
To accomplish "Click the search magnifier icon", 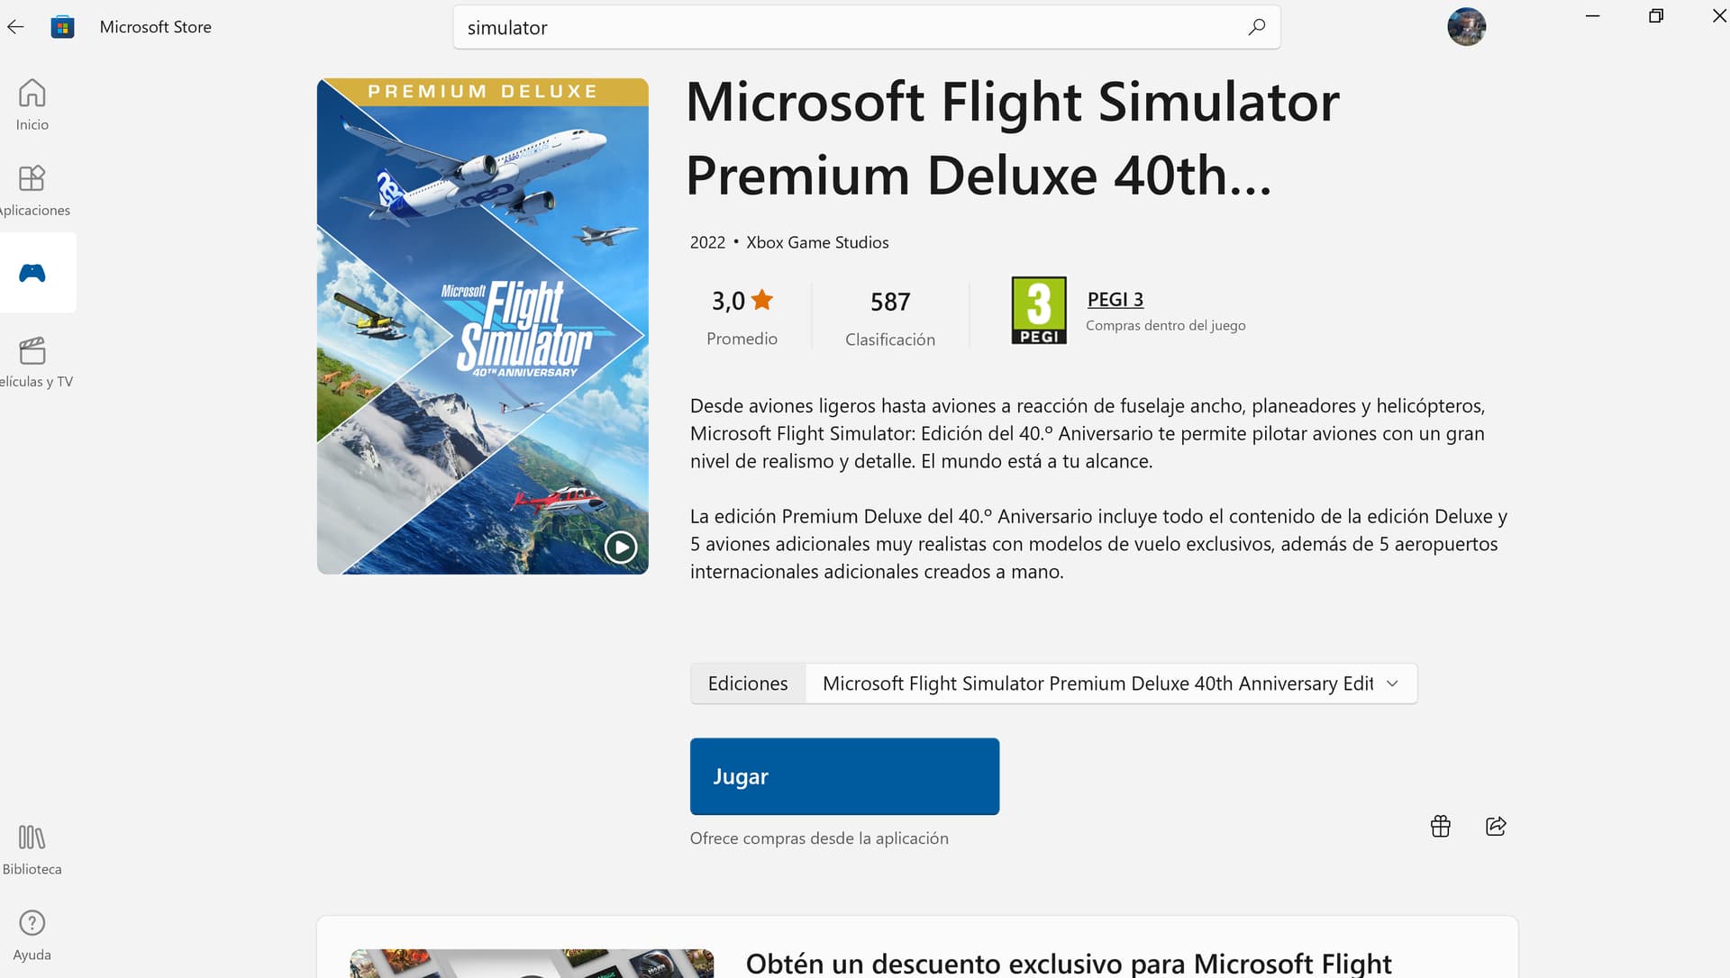I will coord(1256,27).
